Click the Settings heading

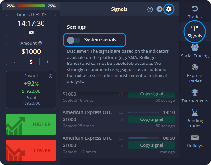76,27
